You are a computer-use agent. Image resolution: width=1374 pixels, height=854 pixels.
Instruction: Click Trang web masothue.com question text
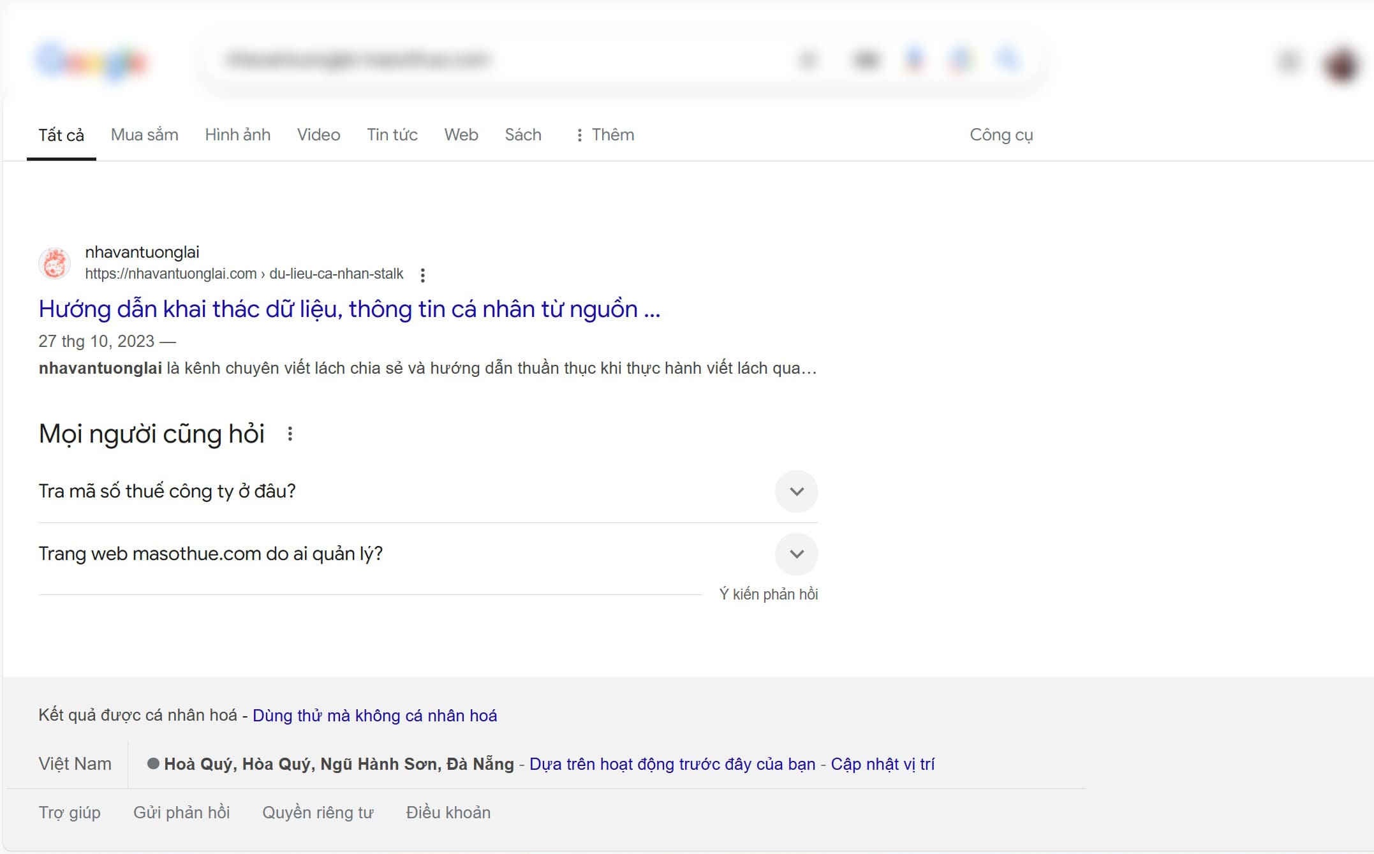(211, 554)
